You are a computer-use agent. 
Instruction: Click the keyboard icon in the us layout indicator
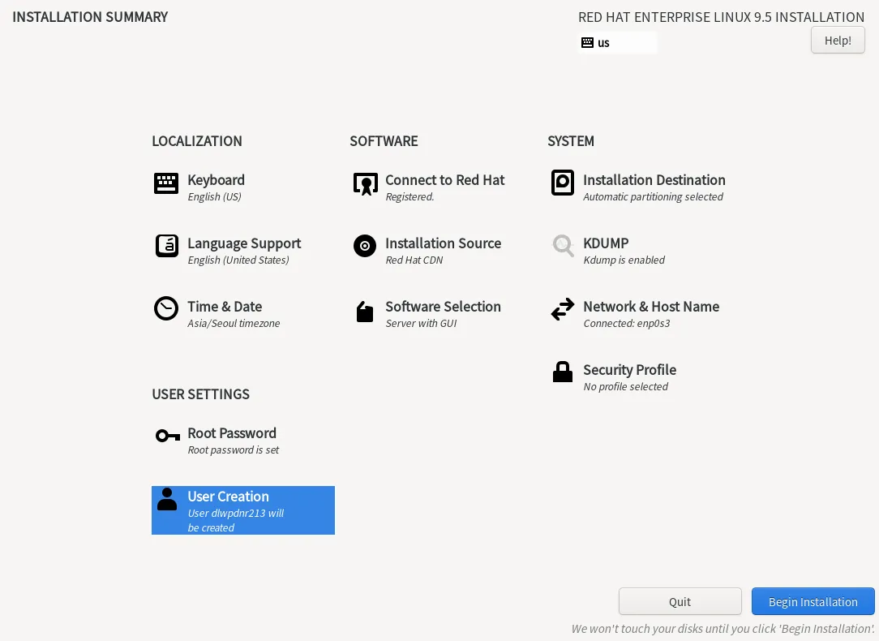coord(587,43)
